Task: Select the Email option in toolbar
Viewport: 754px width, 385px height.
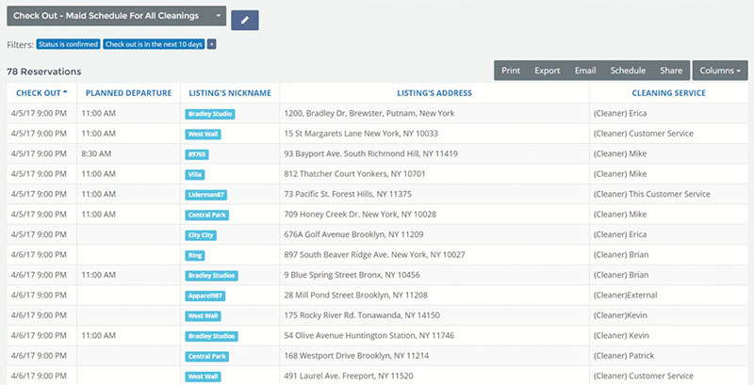Action: [585, 71]
